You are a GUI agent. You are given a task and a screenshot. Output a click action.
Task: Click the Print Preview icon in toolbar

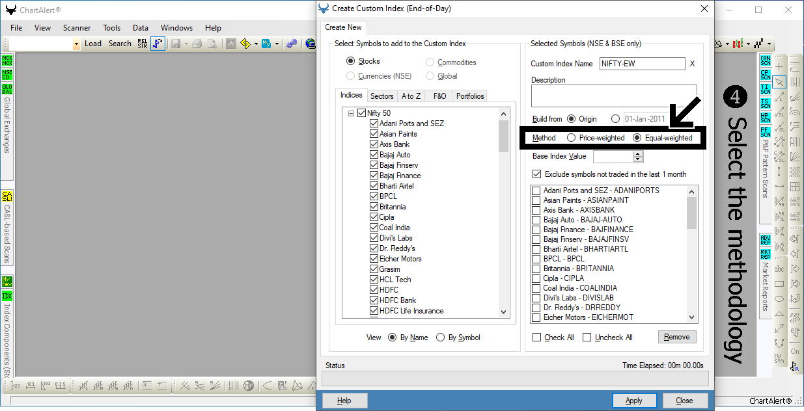pyautogui.click(x=212, y=44)
